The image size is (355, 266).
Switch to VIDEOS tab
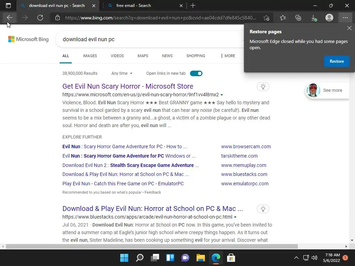click(117, 56)
